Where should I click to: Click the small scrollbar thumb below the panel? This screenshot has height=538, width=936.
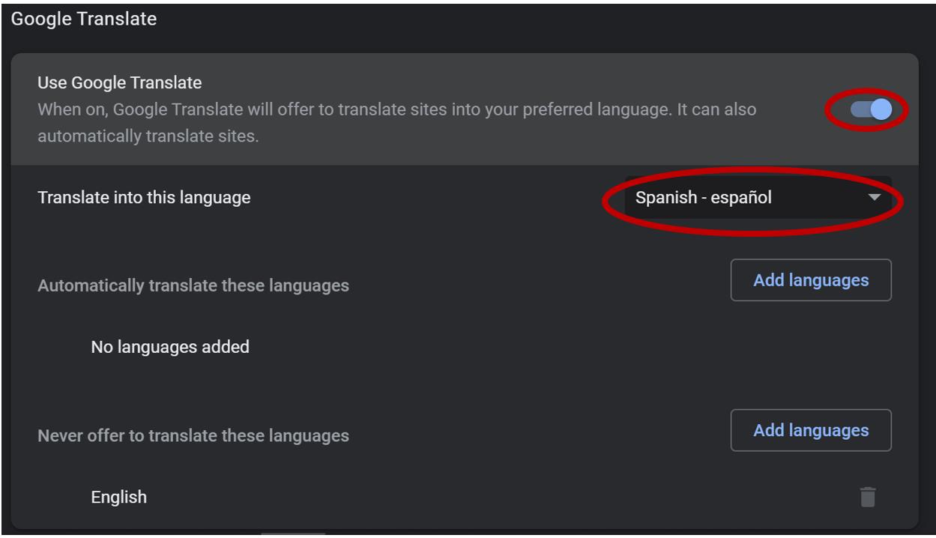293,534
